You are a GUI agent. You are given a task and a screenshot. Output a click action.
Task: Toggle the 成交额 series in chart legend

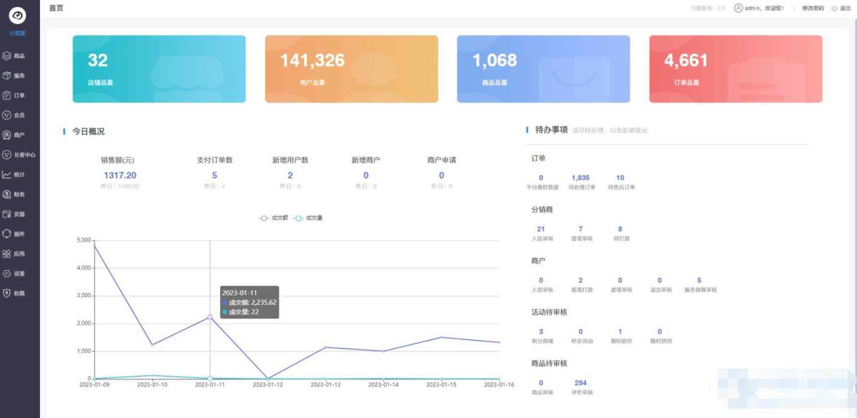273,218
